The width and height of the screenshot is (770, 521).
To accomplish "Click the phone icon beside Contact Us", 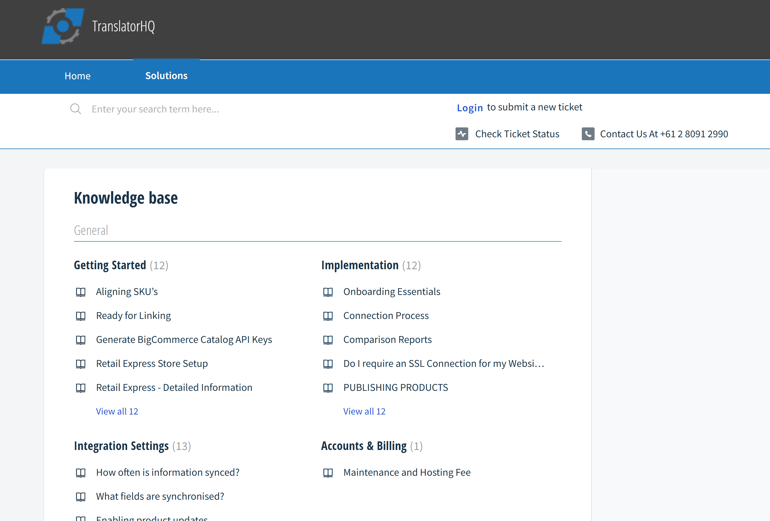I will [588, 134].
